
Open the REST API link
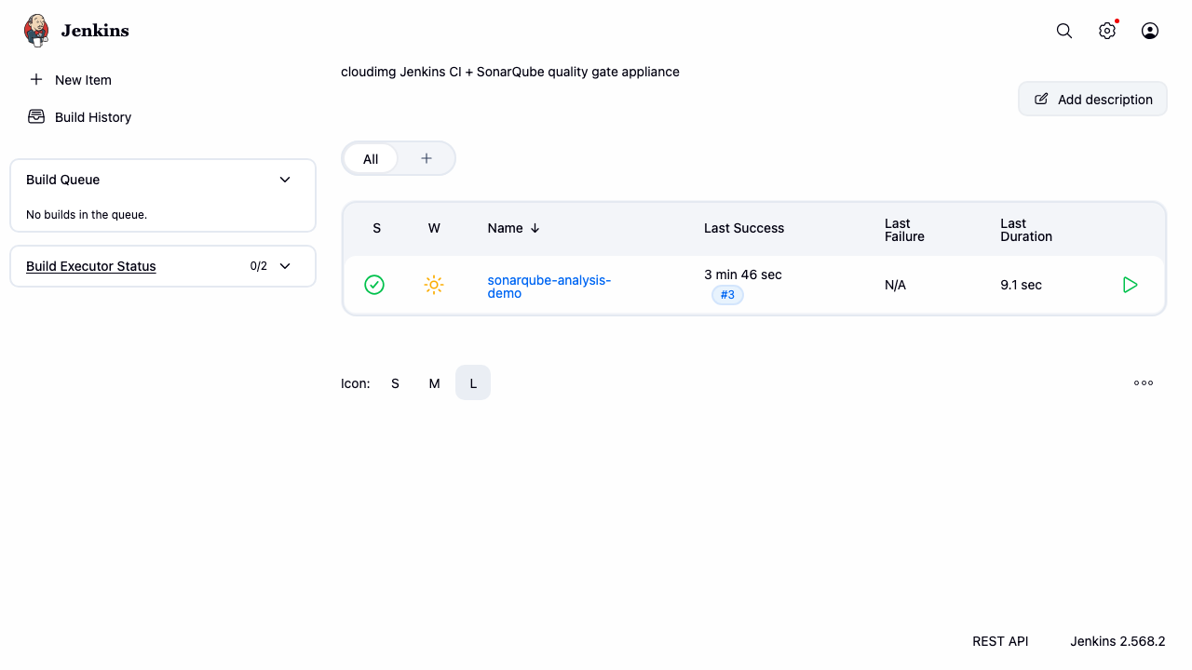[1000, 641]
